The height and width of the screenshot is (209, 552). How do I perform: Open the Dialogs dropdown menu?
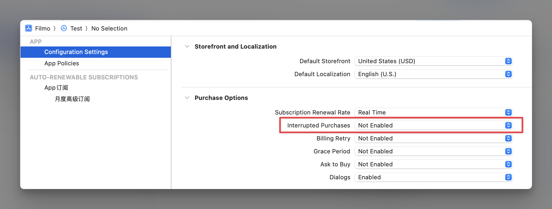tap(433, 177)
